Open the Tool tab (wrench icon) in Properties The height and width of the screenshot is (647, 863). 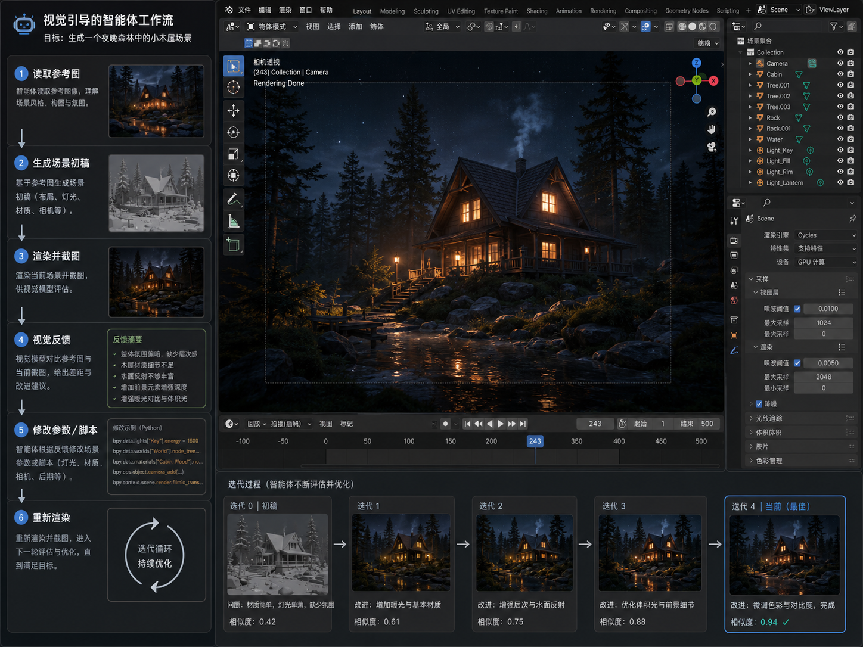(734, 220)
